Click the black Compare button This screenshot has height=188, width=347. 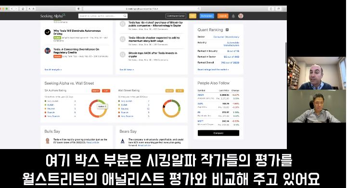(218, 133)
